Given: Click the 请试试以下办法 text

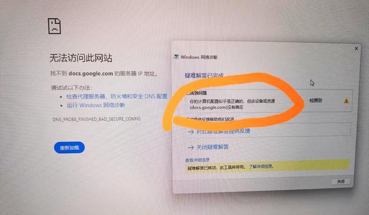Looking at the screenshot, I should [72, 88].
